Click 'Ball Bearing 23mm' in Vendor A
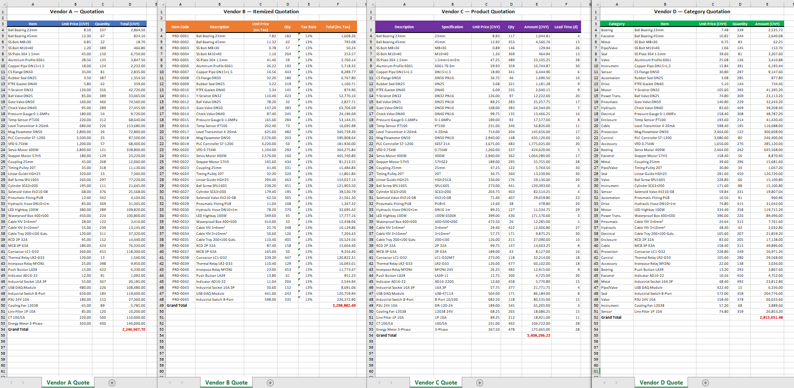 (33, 30)
